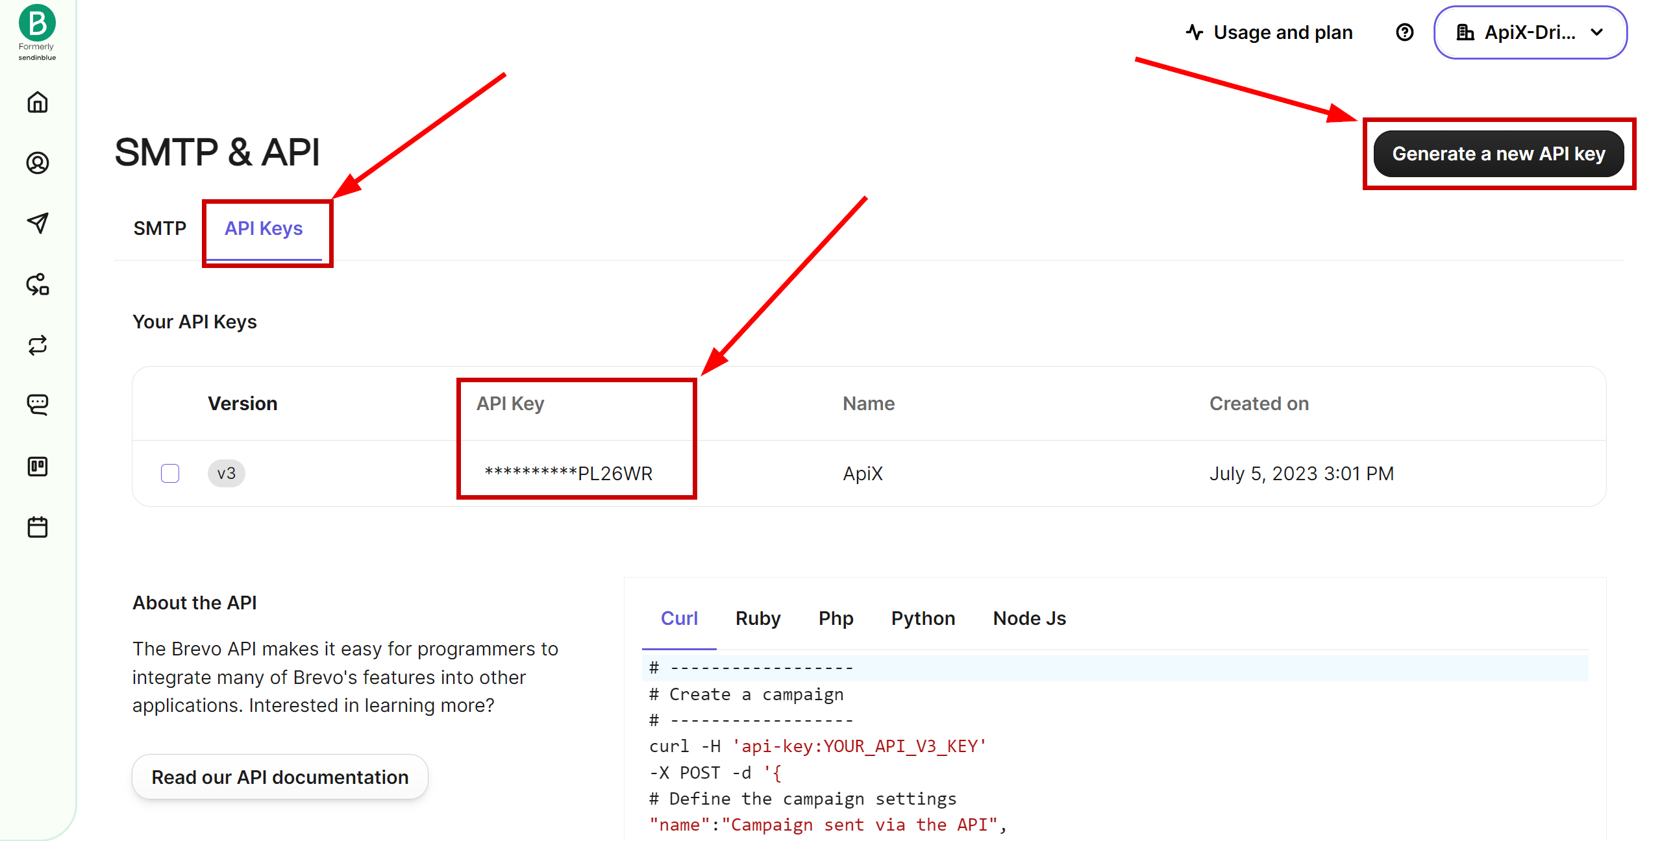The image size is (1662, 841).
Task: Click the Usage and plan activity icon
Action: (x=1195, y=32)
